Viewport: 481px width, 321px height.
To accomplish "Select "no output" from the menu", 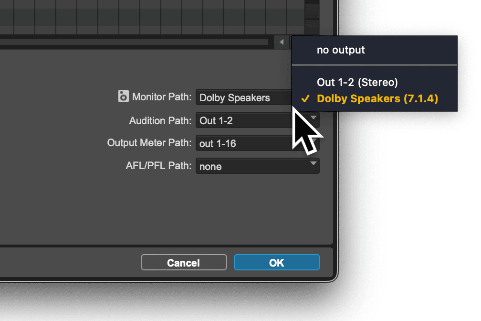I will (x=340, y=50).
